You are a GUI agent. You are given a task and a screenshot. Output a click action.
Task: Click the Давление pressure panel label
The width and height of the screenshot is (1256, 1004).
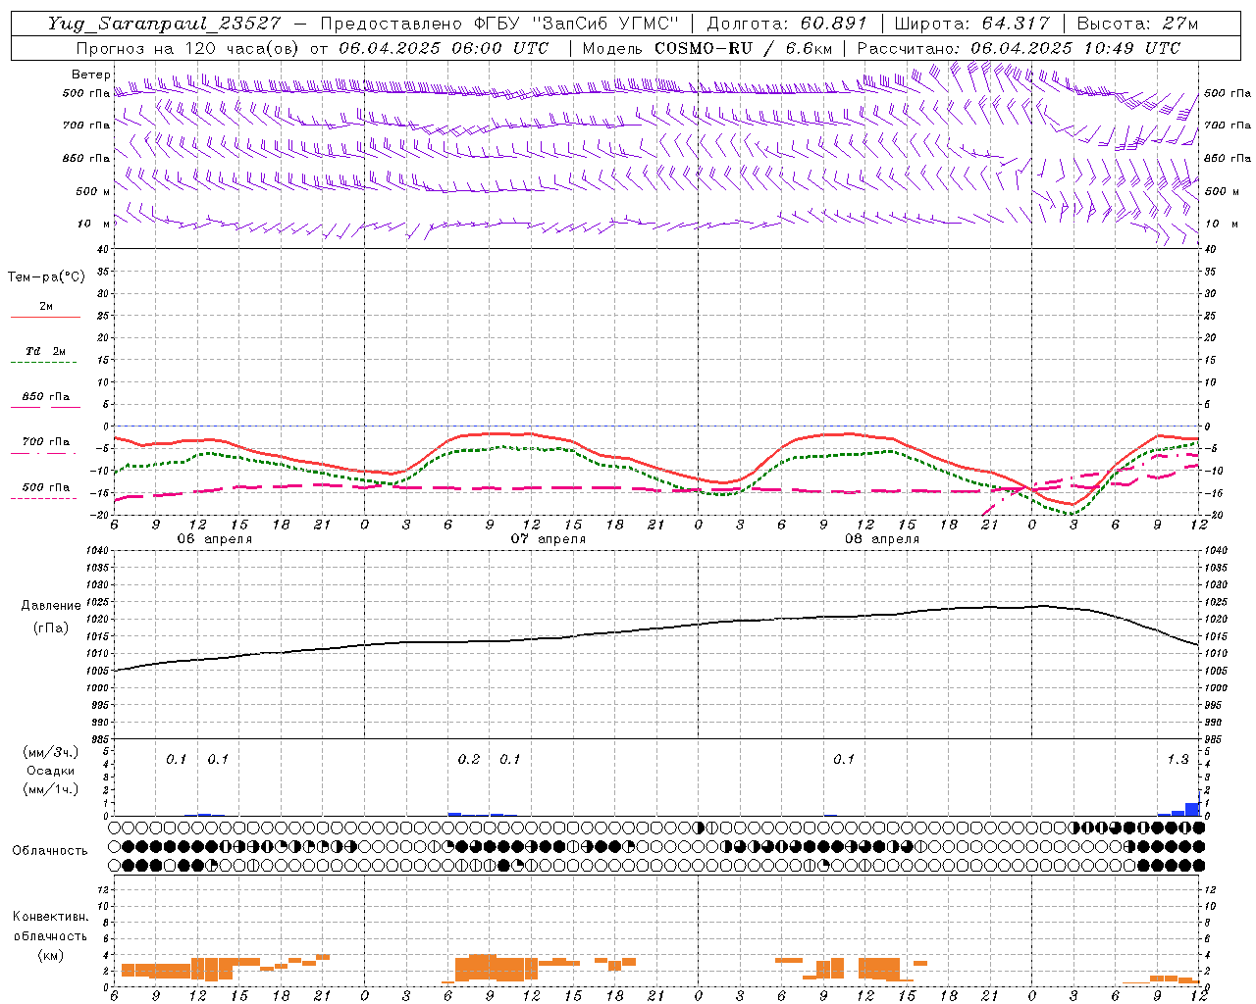point(51,606)
